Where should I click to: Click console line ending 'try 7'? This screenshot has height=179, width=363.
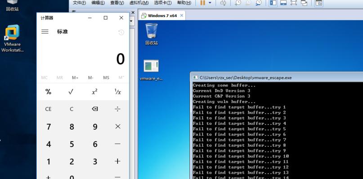[x=239, y=140]
